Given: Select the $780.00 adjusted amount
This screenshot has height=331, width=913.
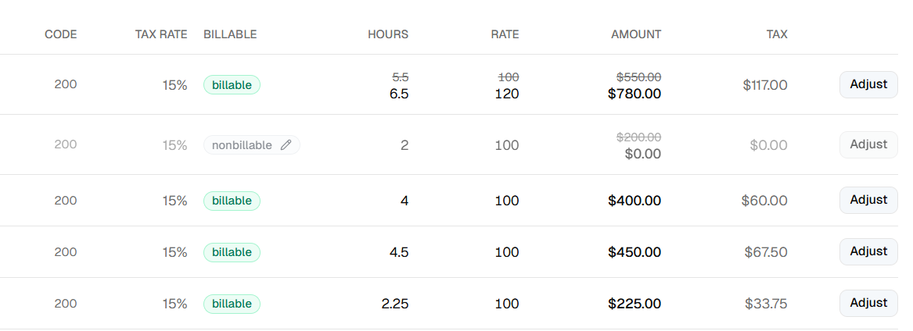Looking at the screenshot, I should point(634,94).
